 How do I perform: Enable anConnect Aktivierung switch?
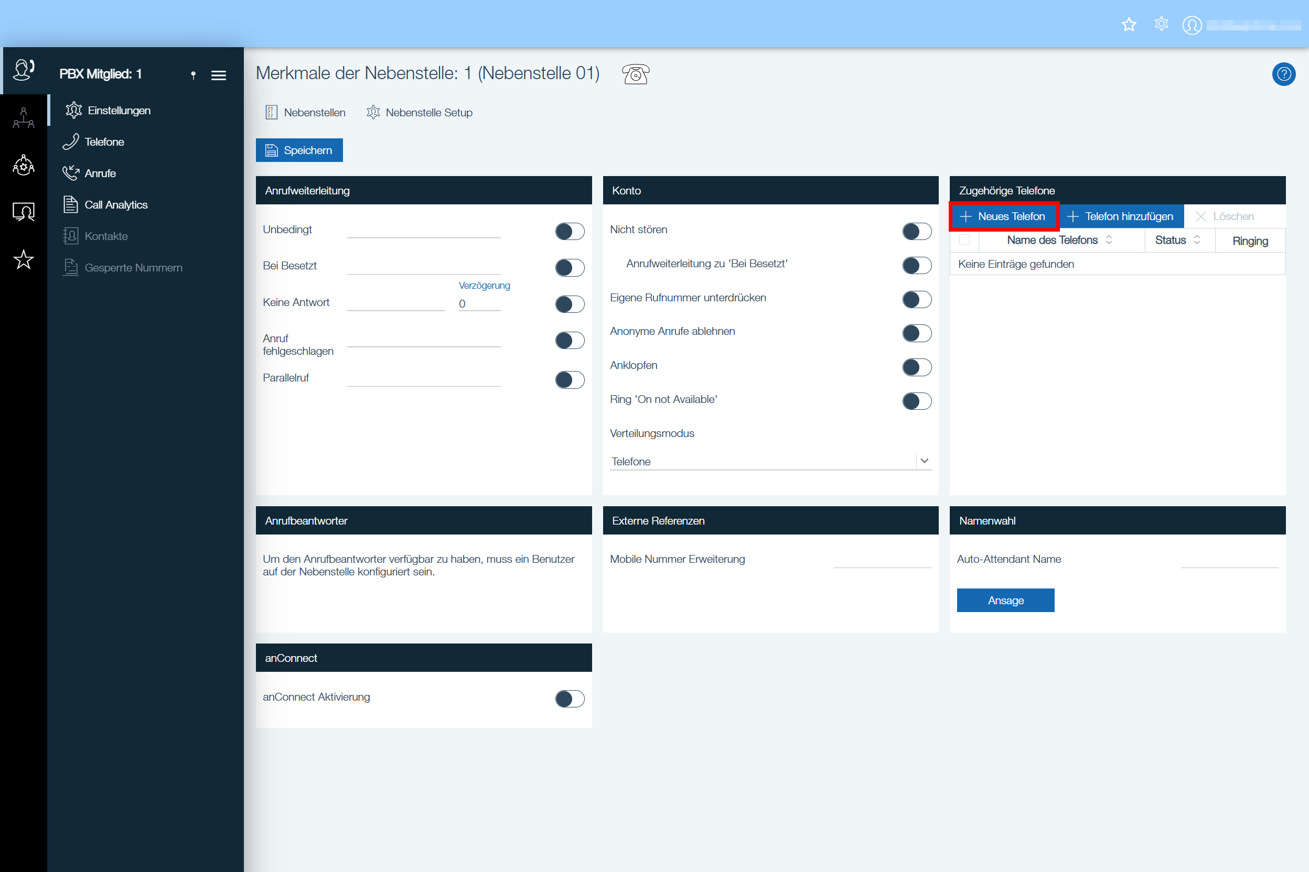[x=570, y=699]
